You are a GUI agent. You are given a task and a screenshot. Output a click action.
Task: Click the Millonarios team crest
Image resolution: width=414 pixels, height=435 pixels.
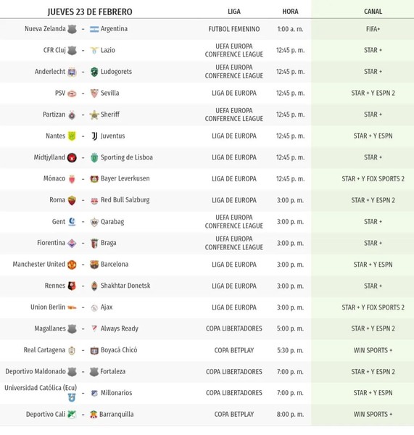pyautogui.click(x=94, y=393)
